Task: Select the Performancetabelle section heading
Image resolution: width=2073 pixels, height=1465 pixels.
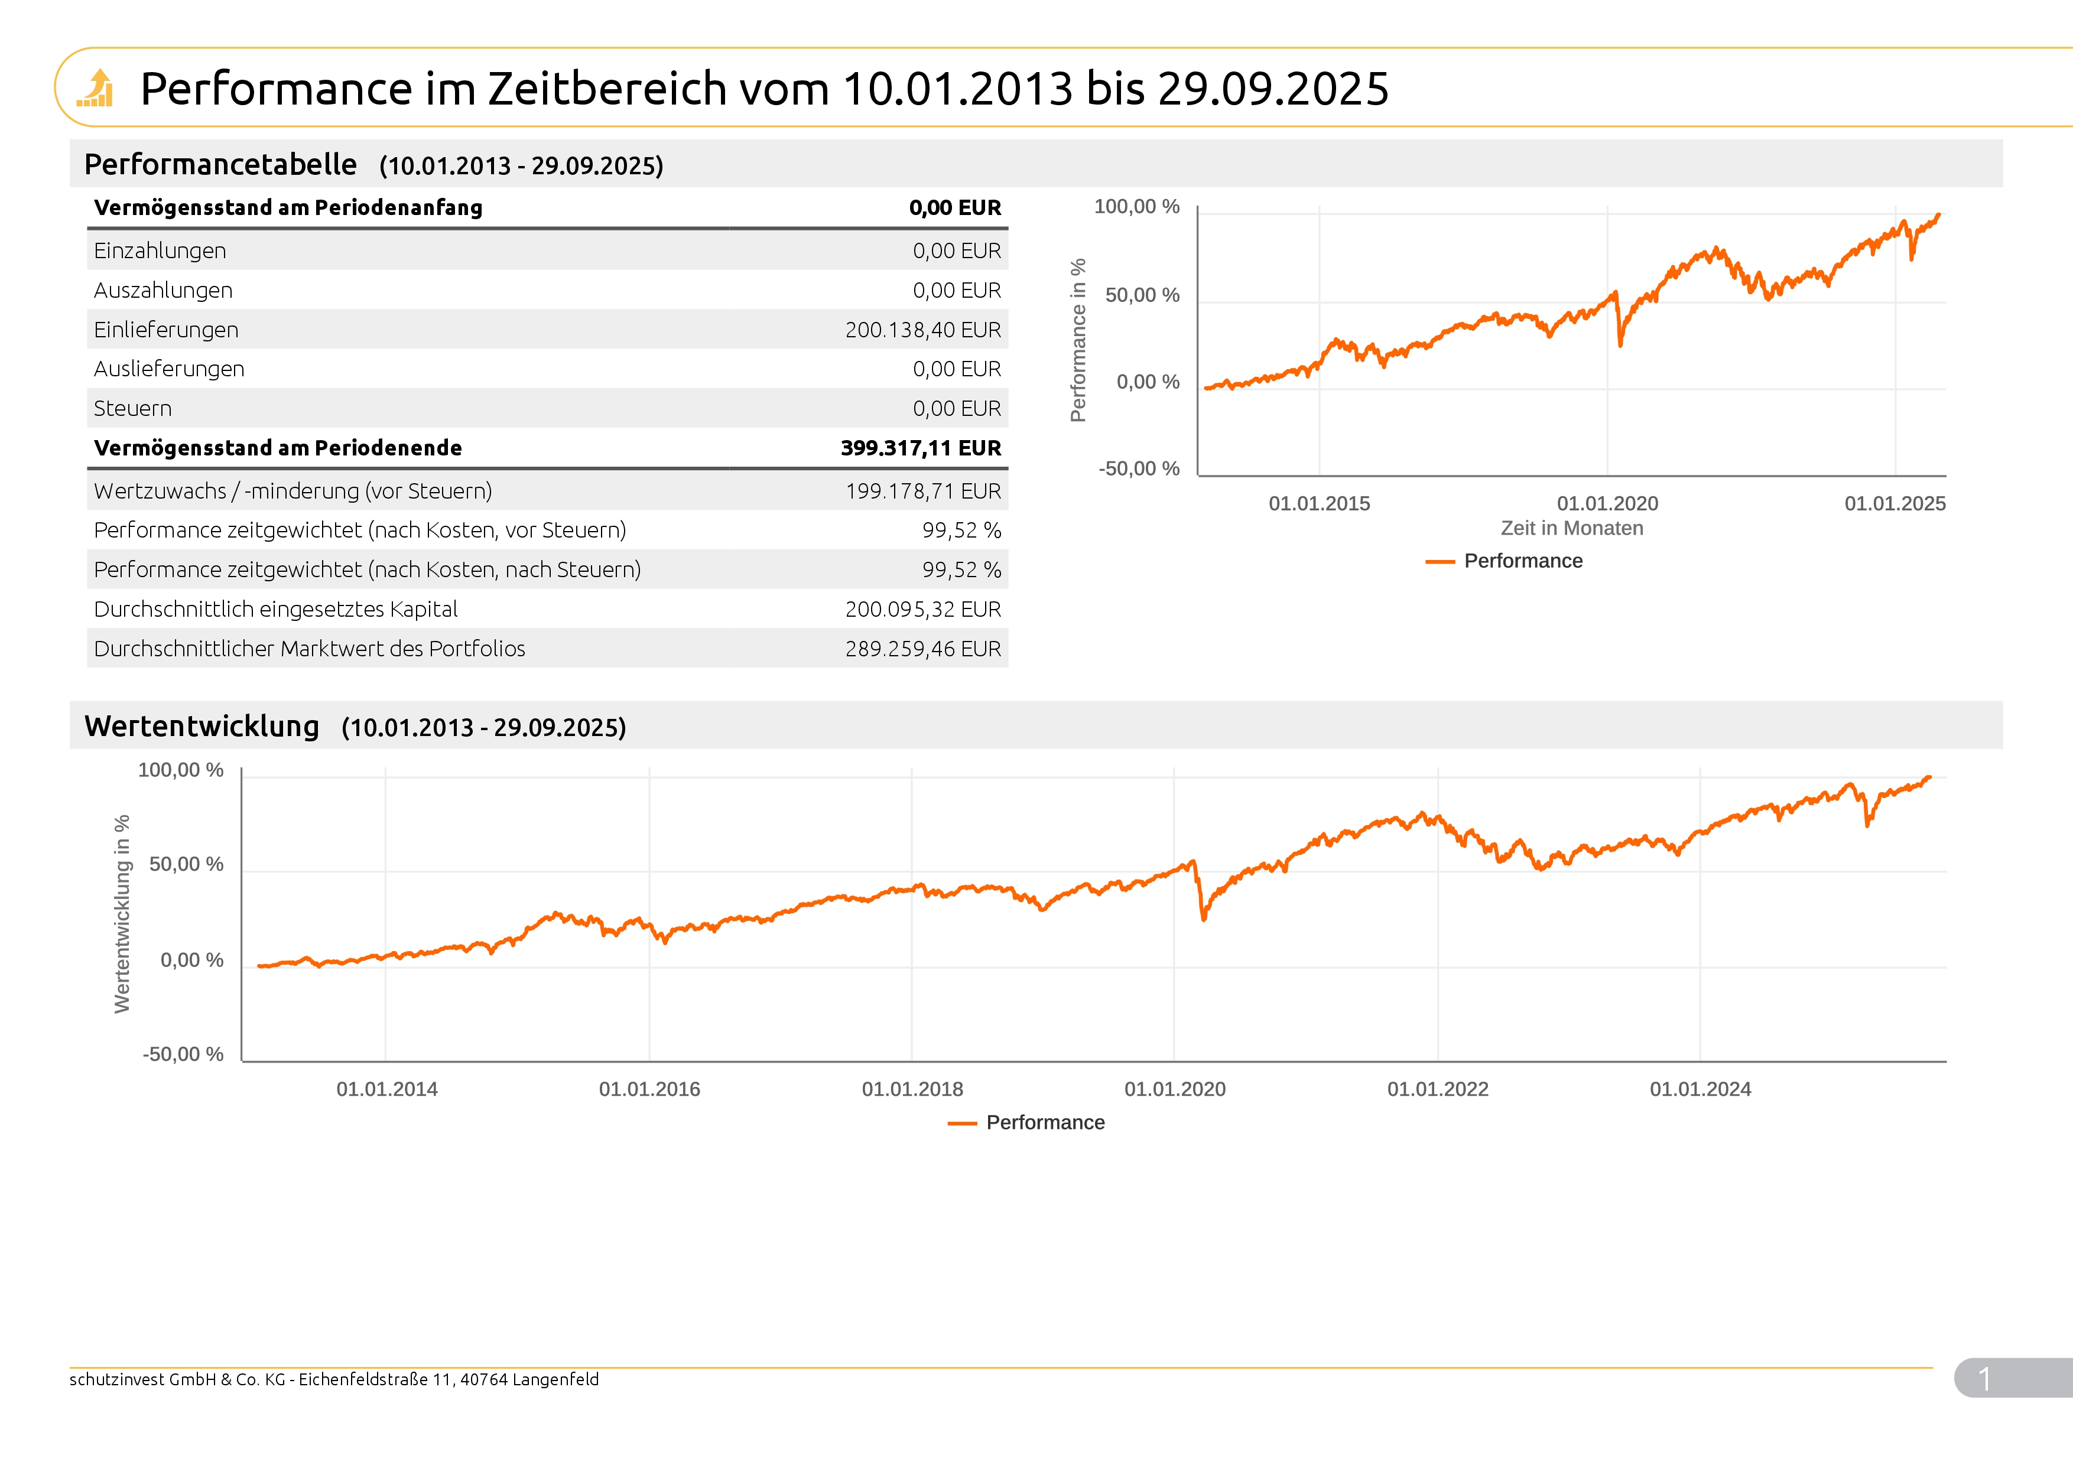Action: tap(220, 164)
